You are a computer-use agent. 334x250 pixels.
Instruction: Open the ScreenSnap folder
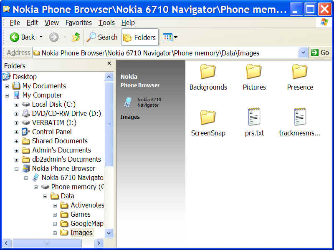(x=208, y=118)
